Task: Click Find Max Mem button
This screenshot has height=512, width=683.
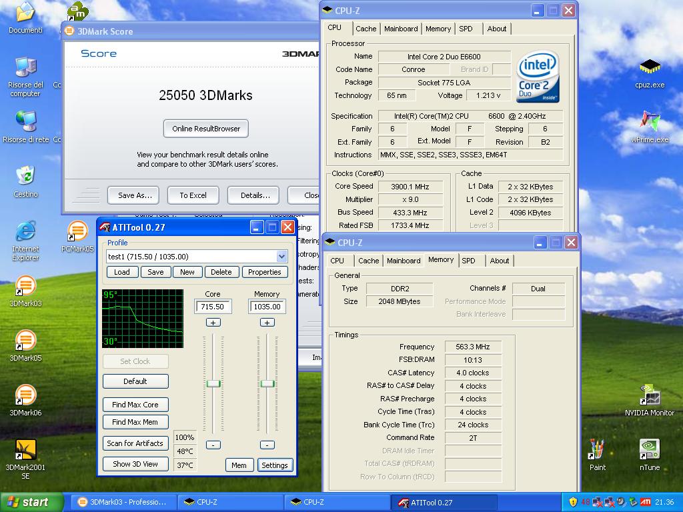Action: pos(135,422)
